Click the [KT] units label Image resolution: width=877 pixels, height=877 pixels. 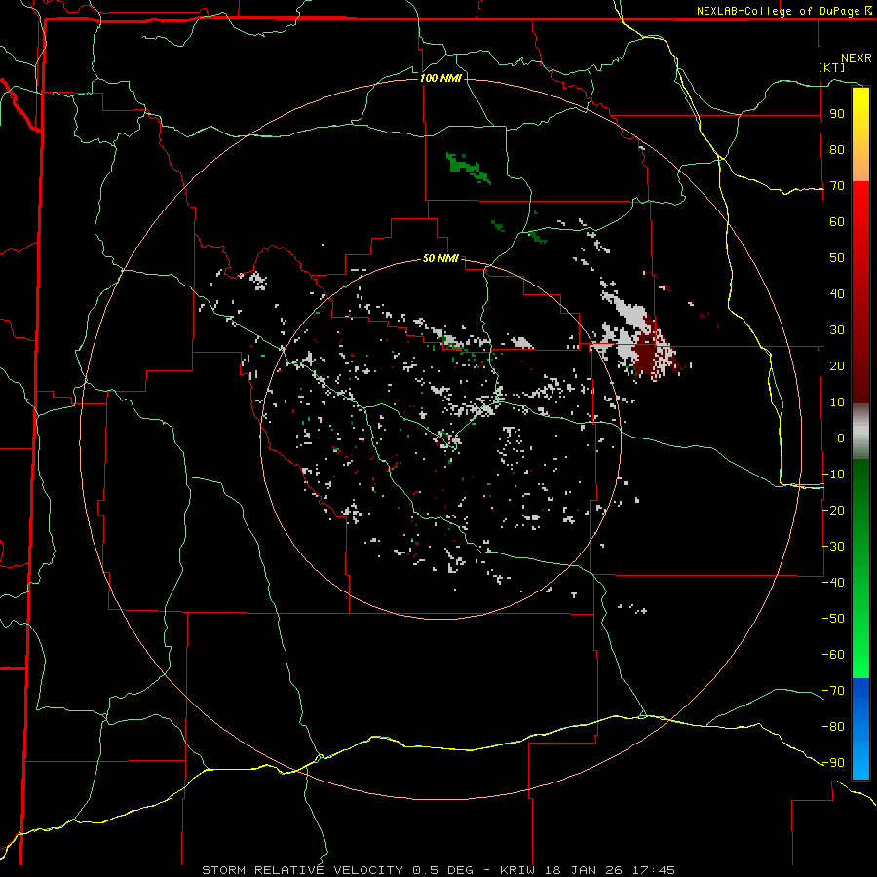point(831,67)
